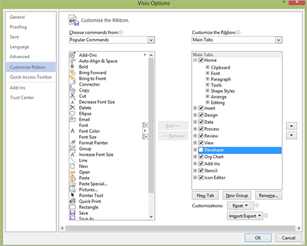Click info icon beside Choose commands from
Screen dimensions: 307x246
coord(121,33)
